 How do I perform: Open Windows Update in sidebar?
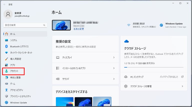tap(25, 103)
